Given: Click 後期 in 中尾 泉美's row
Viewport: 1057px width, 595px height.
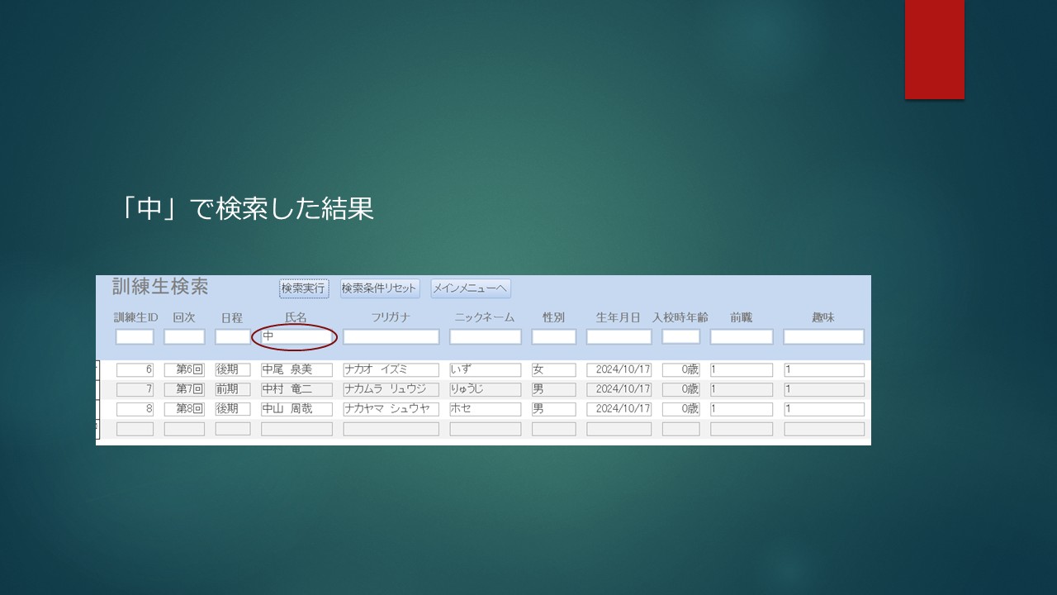Looking at the screenshot, I should point(233,370).
